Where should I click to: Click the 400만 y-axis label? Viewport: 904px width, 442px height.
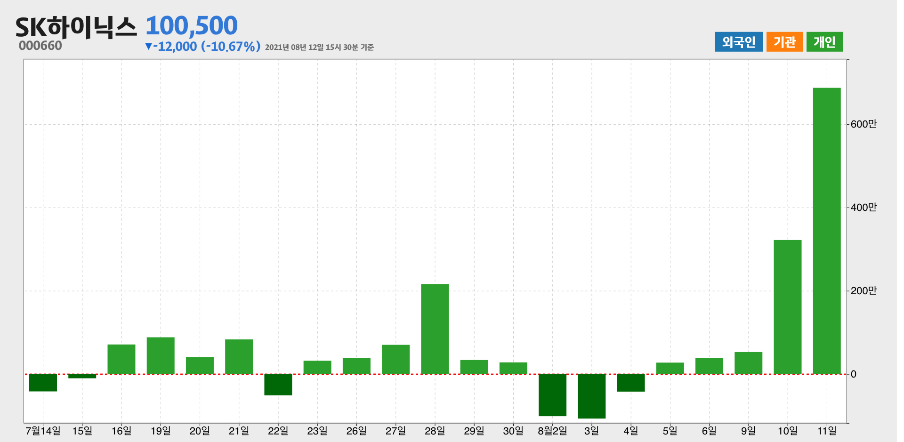(864, 208)
